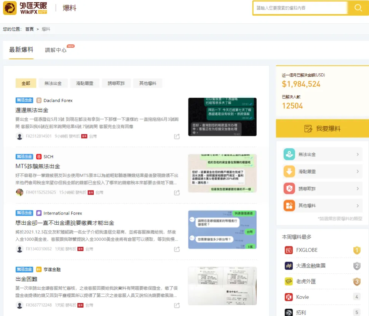Switch to the 調解中心 tab

[x=56, y=50]
